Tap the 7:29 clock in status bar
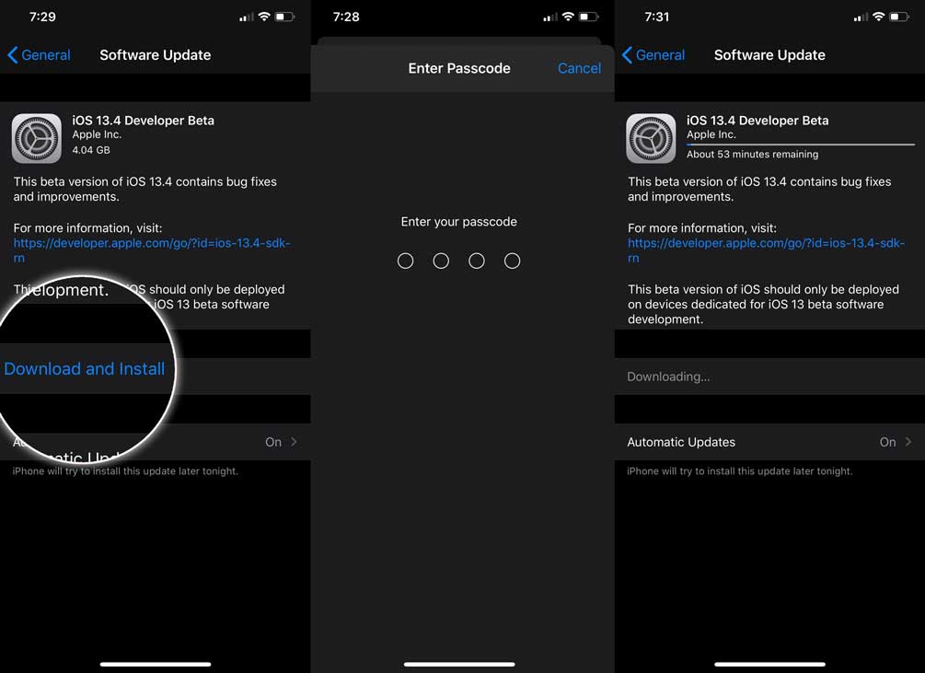 [x=42, y=17]
